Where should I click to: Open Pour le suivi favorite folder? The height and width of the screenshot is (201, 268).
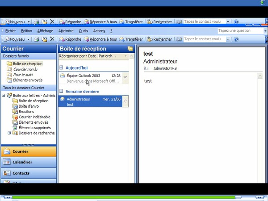tap(20, 75)
